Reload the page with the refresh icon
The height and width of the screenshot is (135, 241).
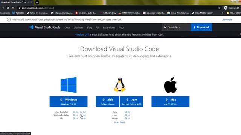[8, 8]
